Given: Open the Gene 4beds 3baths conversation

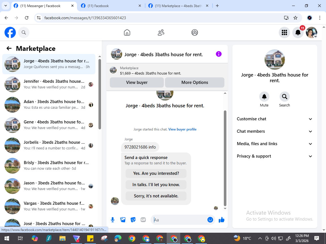Looking at the screenshot, I should click(49, 125).
